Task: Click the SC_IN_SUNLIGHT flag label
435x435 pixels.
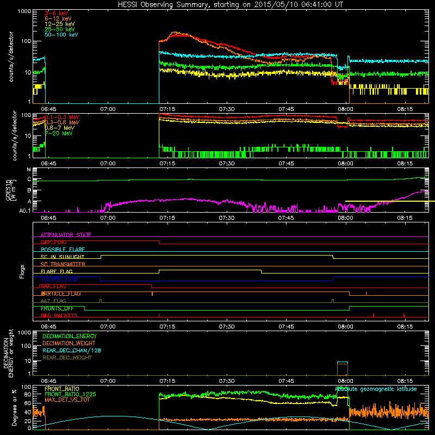Action: 63,257
